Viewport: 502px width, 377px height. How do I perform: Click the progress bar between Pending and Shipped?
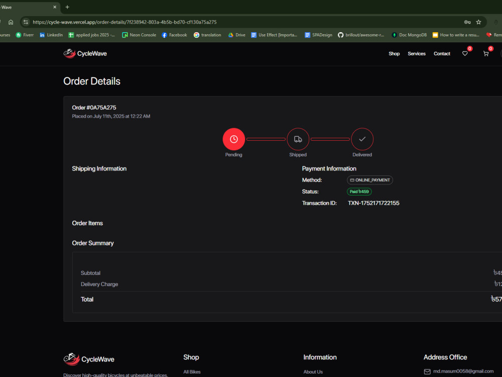tap(266, 139)
